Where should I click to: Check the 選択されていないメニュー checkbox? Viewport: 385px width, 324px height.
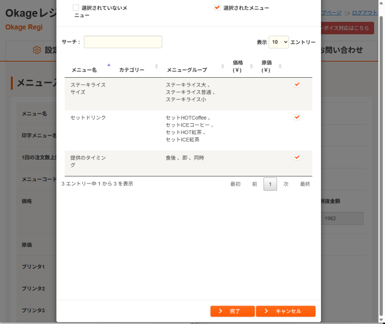coord(76,8)
